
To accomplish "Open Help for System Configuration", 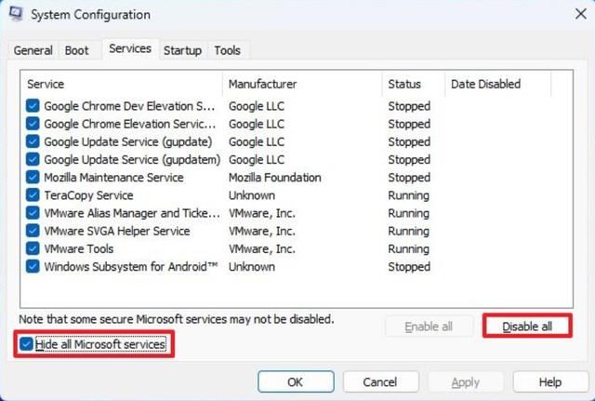I will point(549,381).
